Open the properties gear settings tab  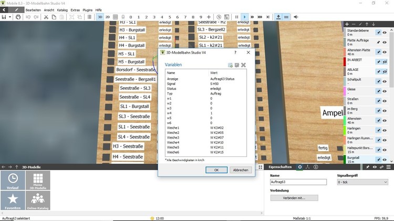tap(300, 167)
